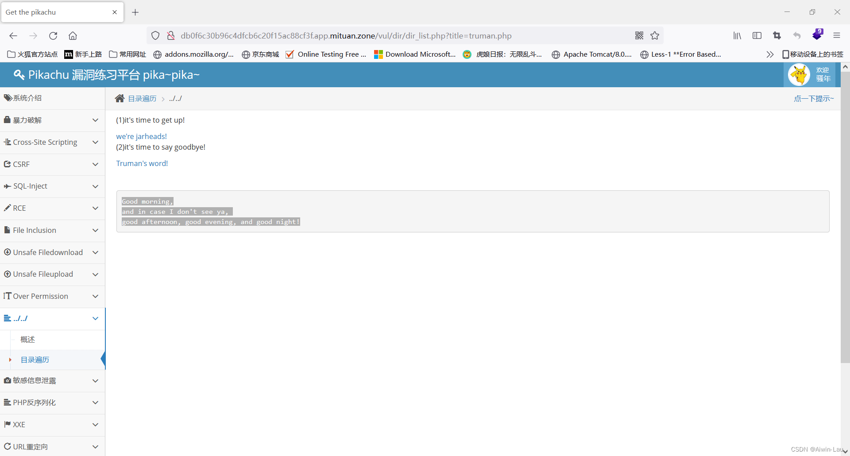Open Download Microsoft bookmark

[415, 54]
